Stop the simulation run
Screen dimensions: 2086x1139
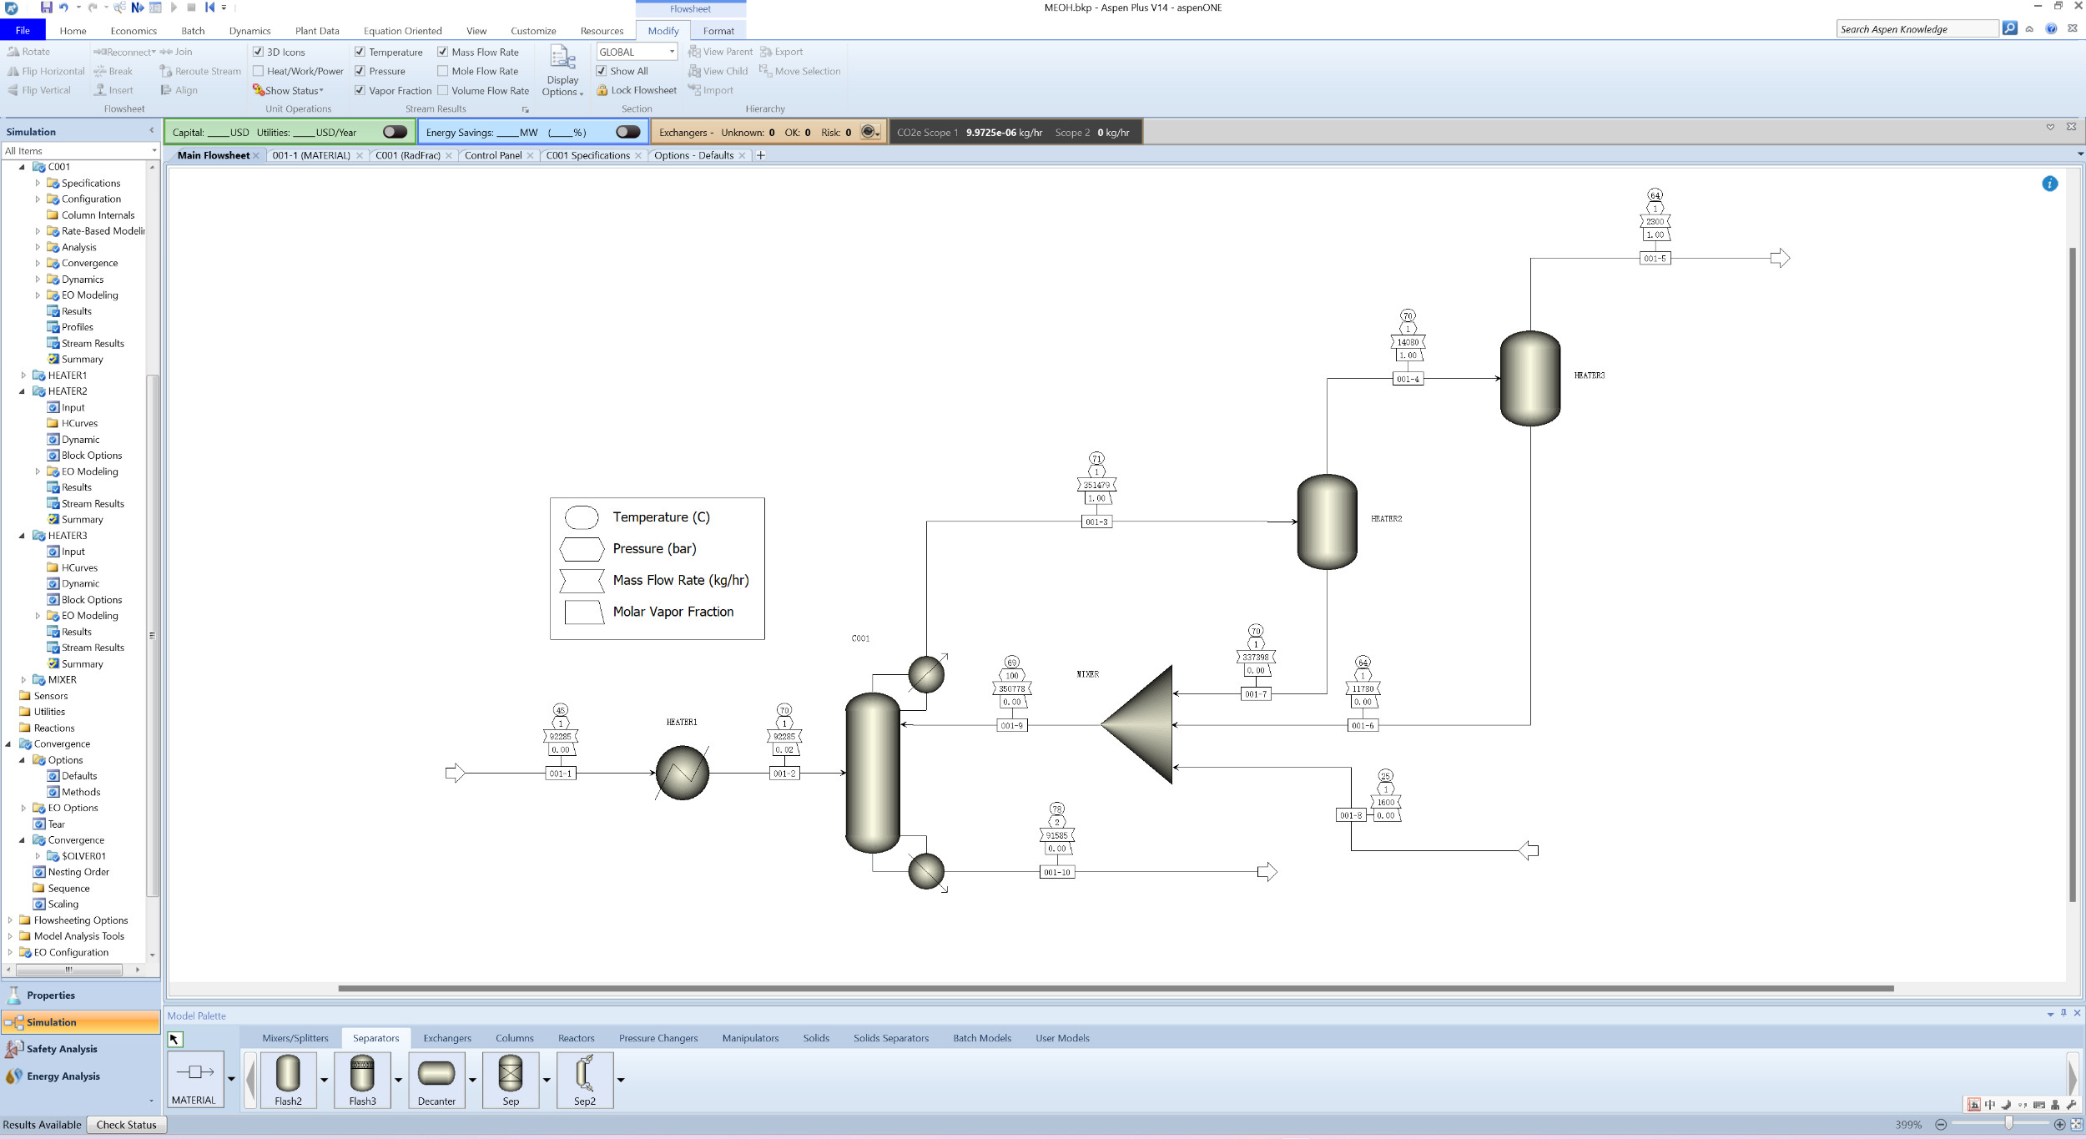pos(191,8)
